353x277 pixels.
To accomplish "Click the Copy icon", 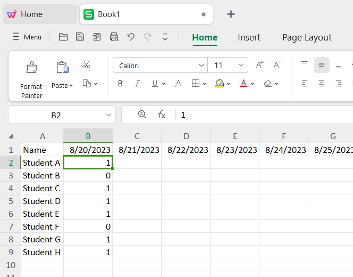I will 87,84.
